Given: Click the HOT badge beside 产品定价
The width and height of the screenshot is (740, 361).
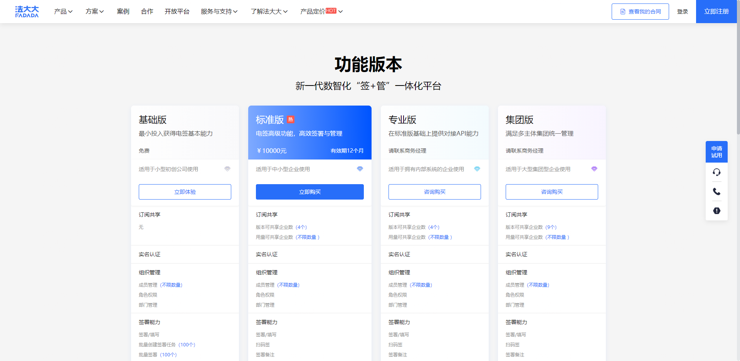Looking at the screenshot, I should point(331,11).
